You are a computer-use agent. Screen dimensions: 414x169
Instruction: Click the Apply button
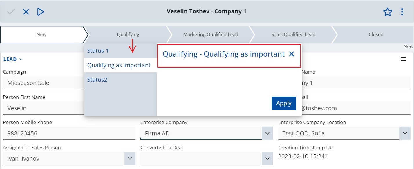(284, 103)
